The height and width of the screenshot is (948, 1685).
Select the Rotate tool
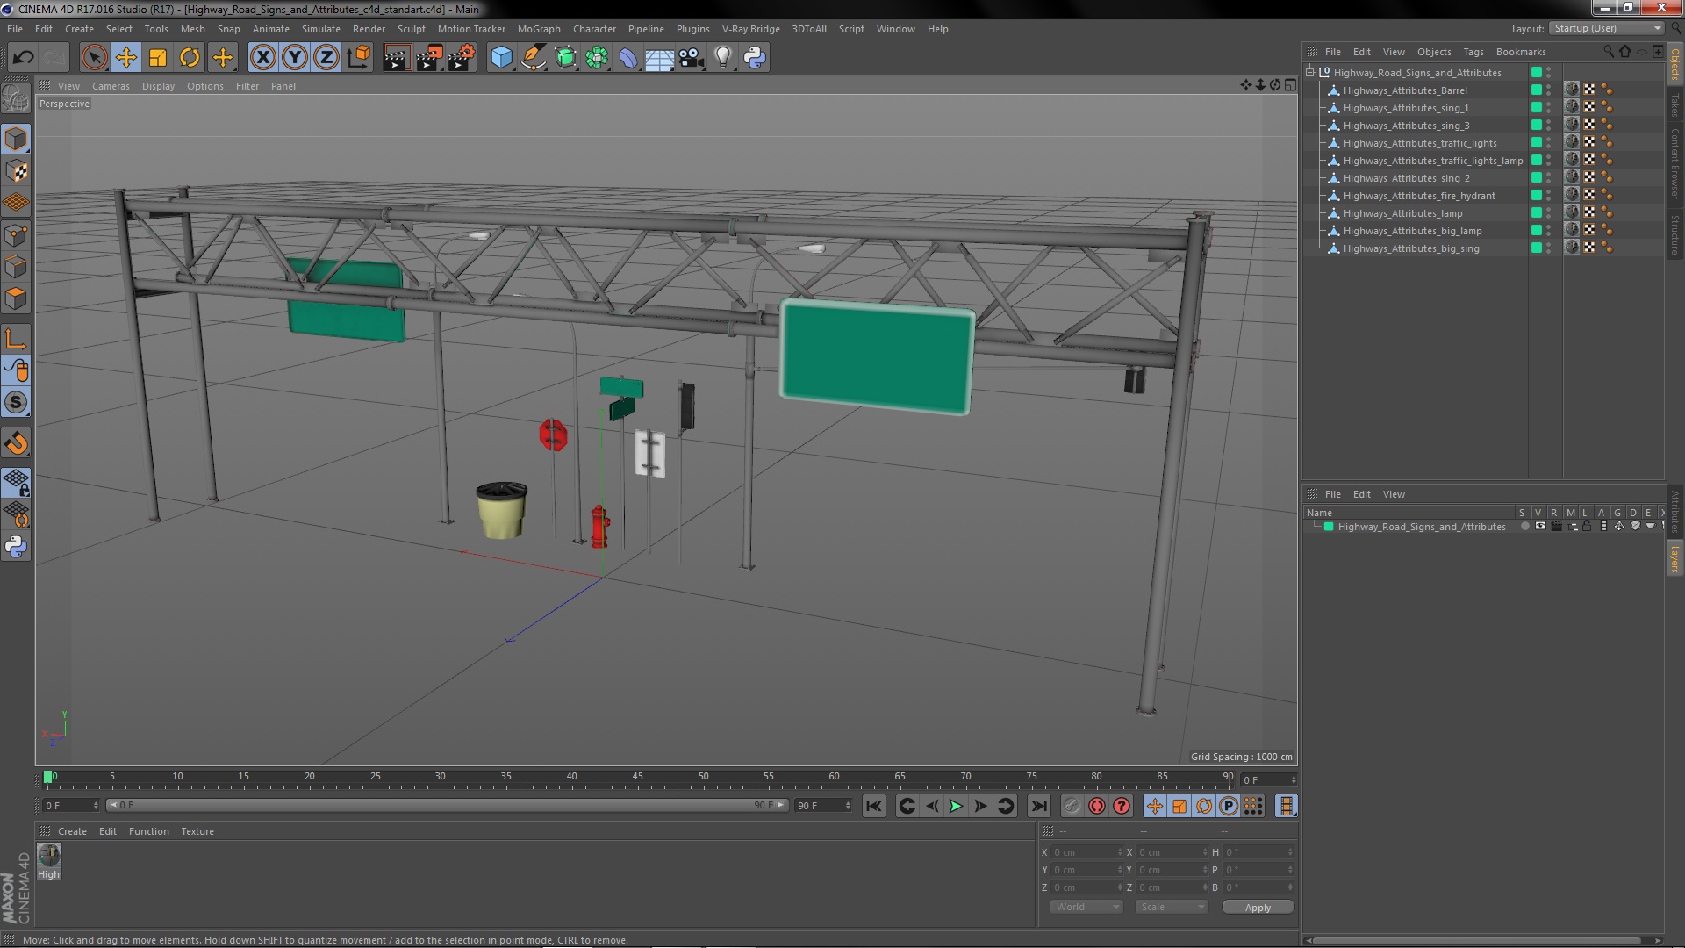point(190,58)
